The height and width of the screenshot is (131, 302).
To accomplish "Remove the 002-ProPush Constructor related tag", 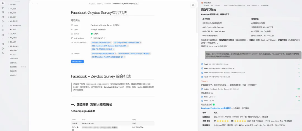I will pos(150,53).
